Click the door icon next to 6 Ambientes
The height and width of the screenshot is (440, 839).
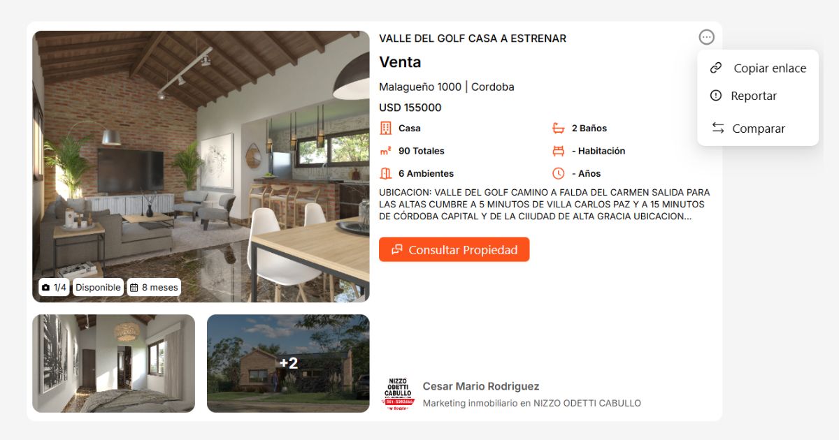point(385,173)
